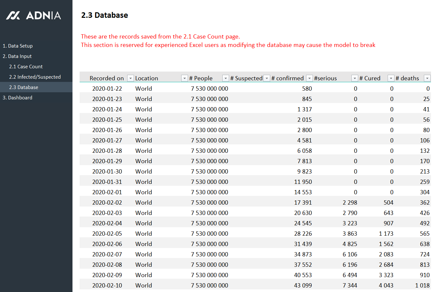The width and height of the screenshot is (442, 292).
Task: Select the 2.3 Database sidebar item
Action: click(x=24, y=87)
